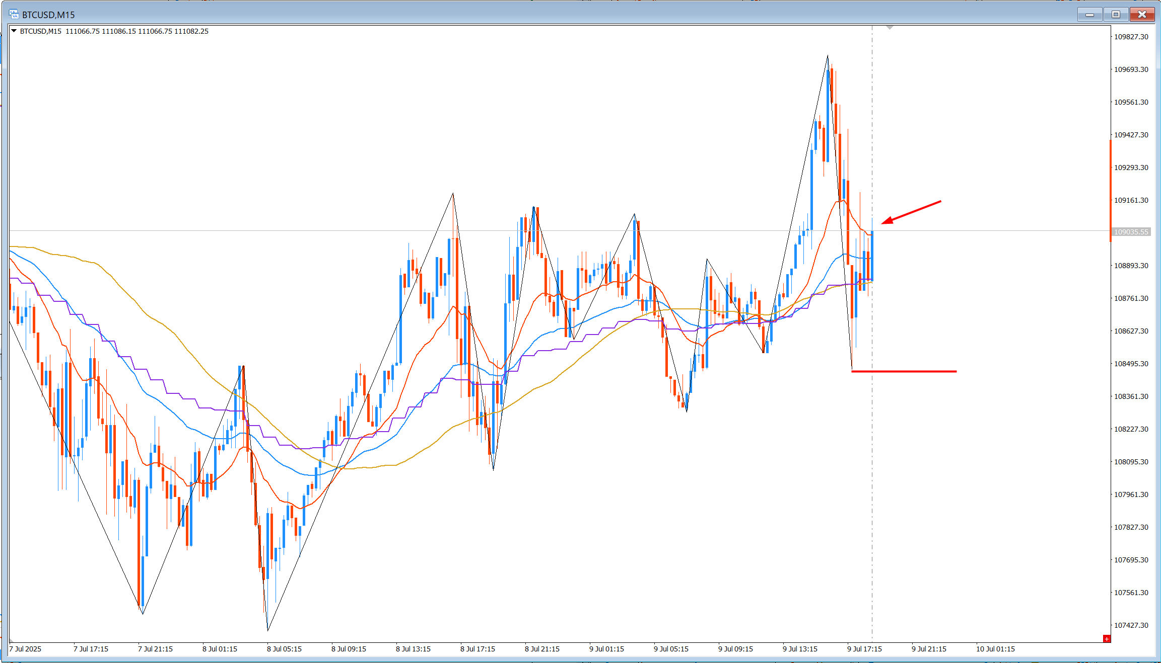
Task: Click price scale label 107827.30
Action: pyautogui.click(x=1131, y=527)
